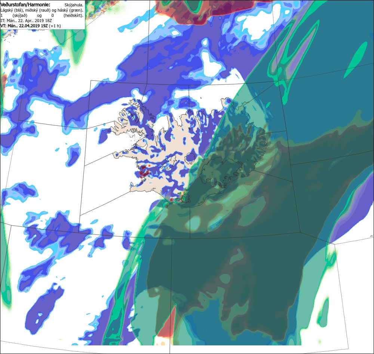Click the '(+1 h)' forecast offset text
Screen dimensions: 374x354
pyautogui.click(x=55, y=26)
